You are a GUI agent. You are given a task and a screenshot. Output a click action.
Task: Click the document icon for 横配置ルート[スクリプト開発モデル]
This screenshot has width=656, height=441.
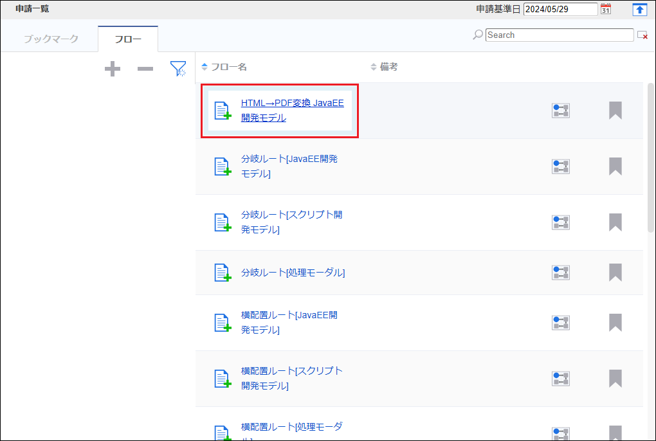223,378
